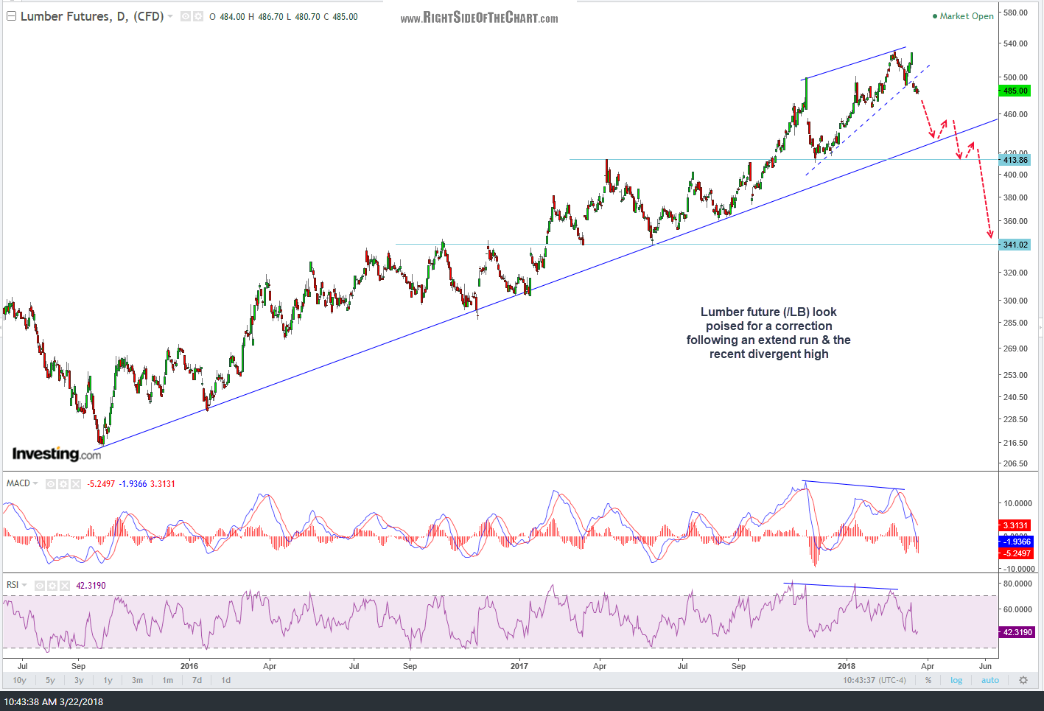Open MACD indicator settings gear
1044x711 pixels.
(x=63, y=483)
